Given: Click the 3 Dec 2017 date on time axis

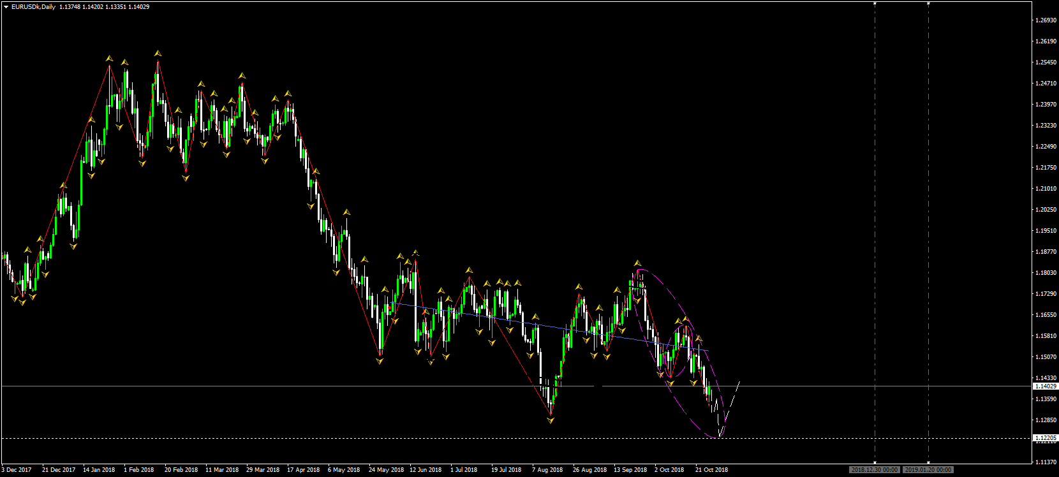Looking at the screenshot, I should point(17,470).
